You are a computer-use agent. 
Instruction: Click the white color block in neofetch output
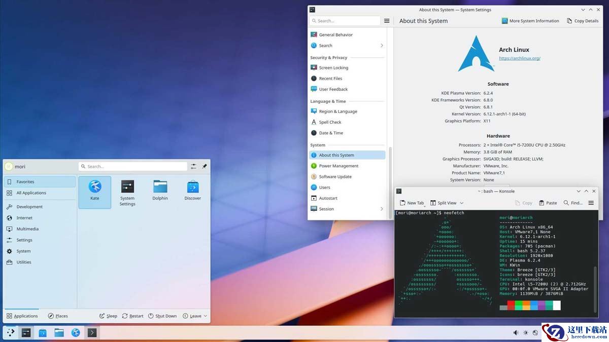(557, 305)
